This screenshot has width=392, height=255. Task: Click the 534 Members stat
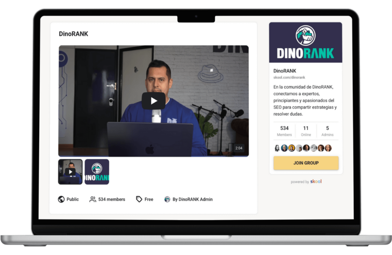[x=284, y=131]
